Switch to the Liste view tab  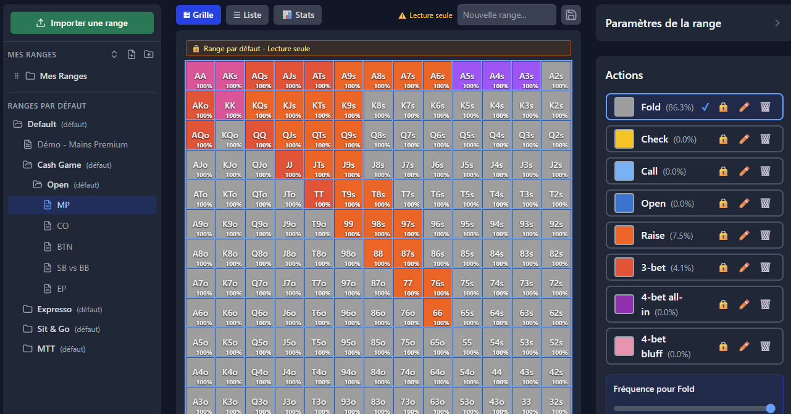[247, 15]
